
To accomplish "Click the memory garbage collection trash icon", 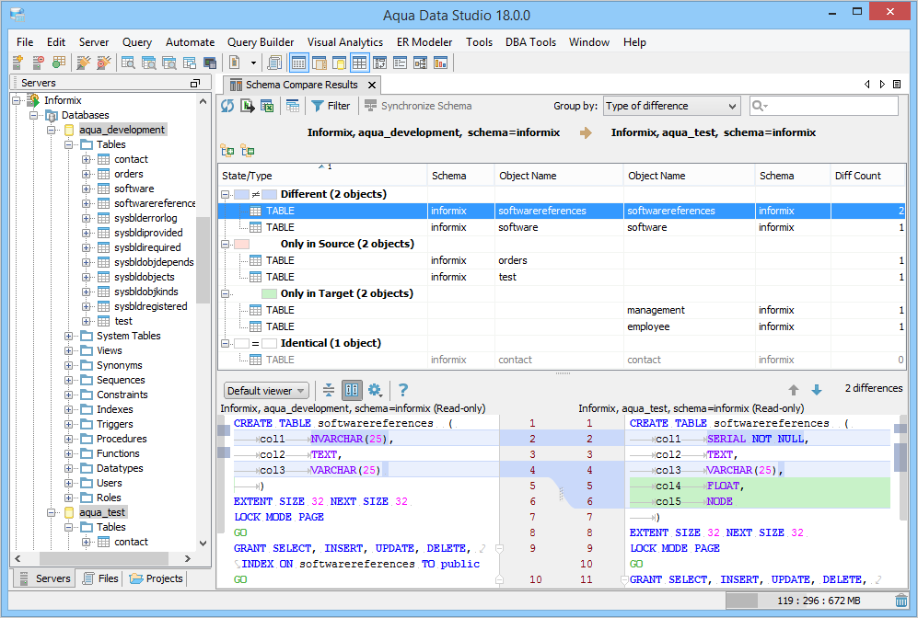I will (x=901, y=601).
